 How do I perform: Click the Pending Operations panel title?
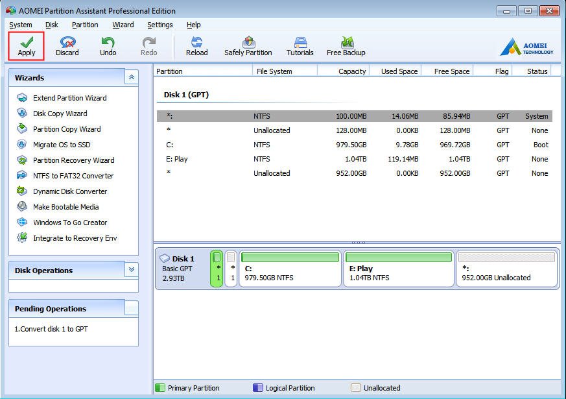51,309
